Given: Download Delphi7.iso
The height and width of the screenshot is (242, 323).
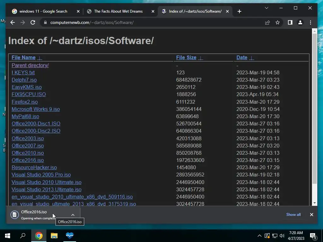Looking at the screenshot, I should [24, 80].
